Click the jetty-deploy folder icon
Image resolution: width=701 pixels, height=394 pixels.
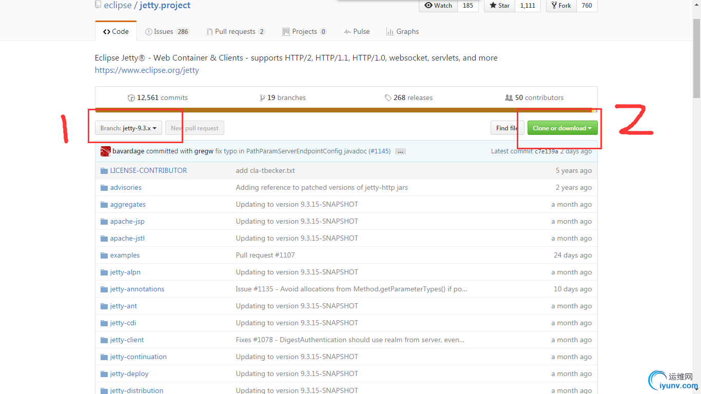pos(104,374)
